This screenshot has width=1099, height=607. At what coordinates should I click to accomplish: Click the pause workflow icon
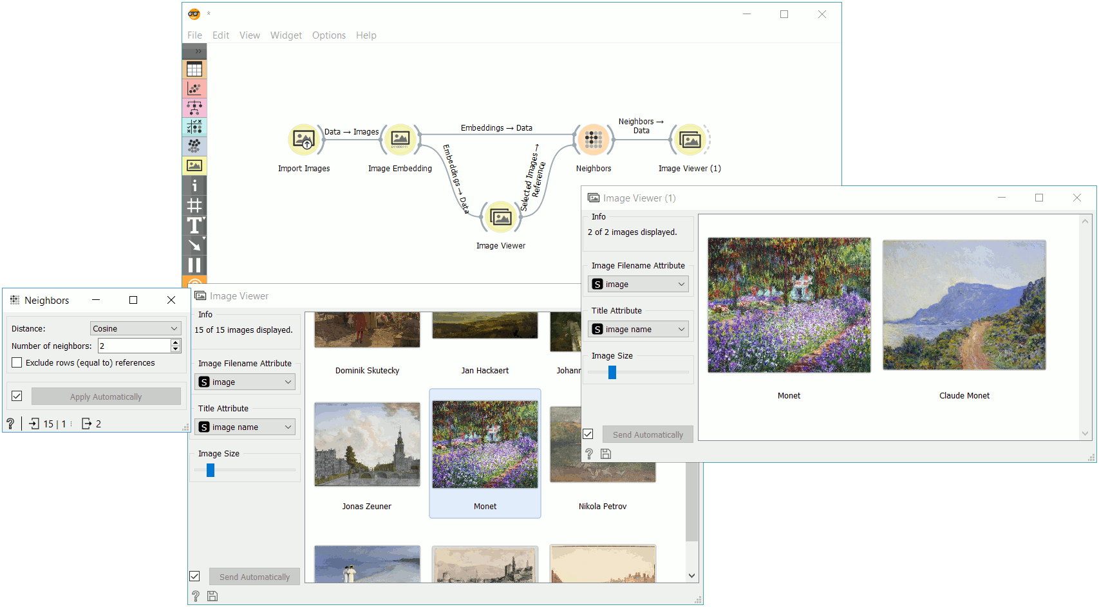tap(194, 265)
